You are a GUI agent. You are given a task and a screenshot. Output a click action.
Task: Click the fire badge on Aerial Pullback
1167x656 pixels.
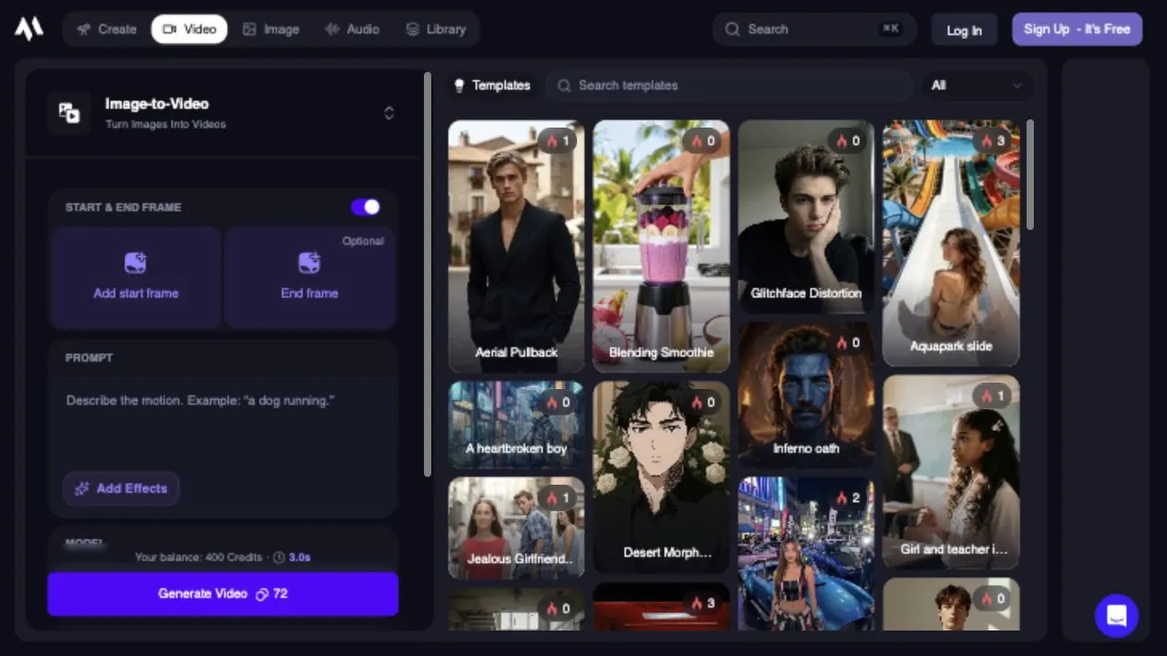[x=558, y=141]
